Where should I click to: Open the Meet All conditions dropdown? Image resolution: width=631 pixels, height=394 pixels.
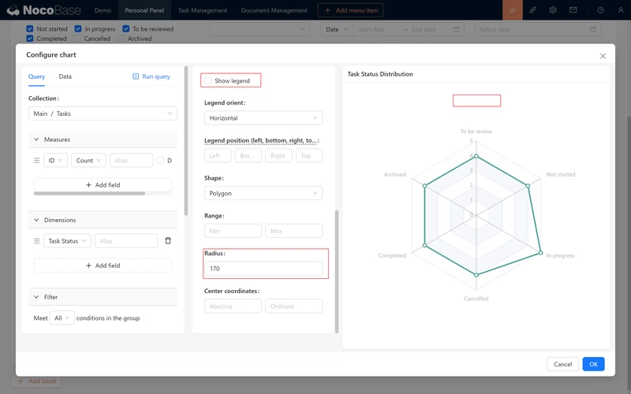point(62,318)
